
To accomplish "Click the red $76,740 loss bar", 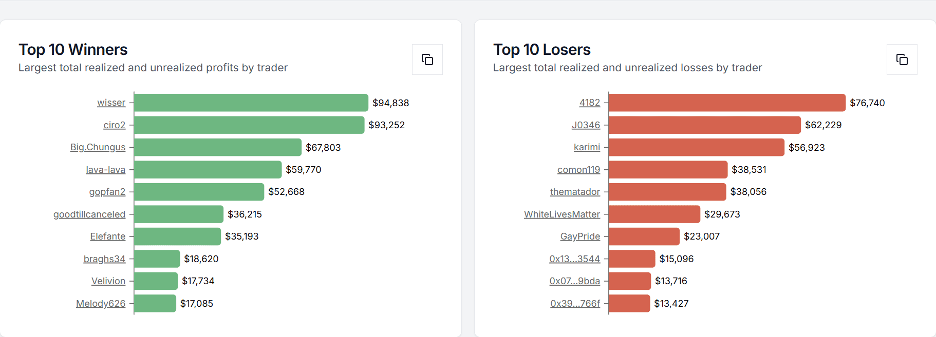I will [726, 103].
